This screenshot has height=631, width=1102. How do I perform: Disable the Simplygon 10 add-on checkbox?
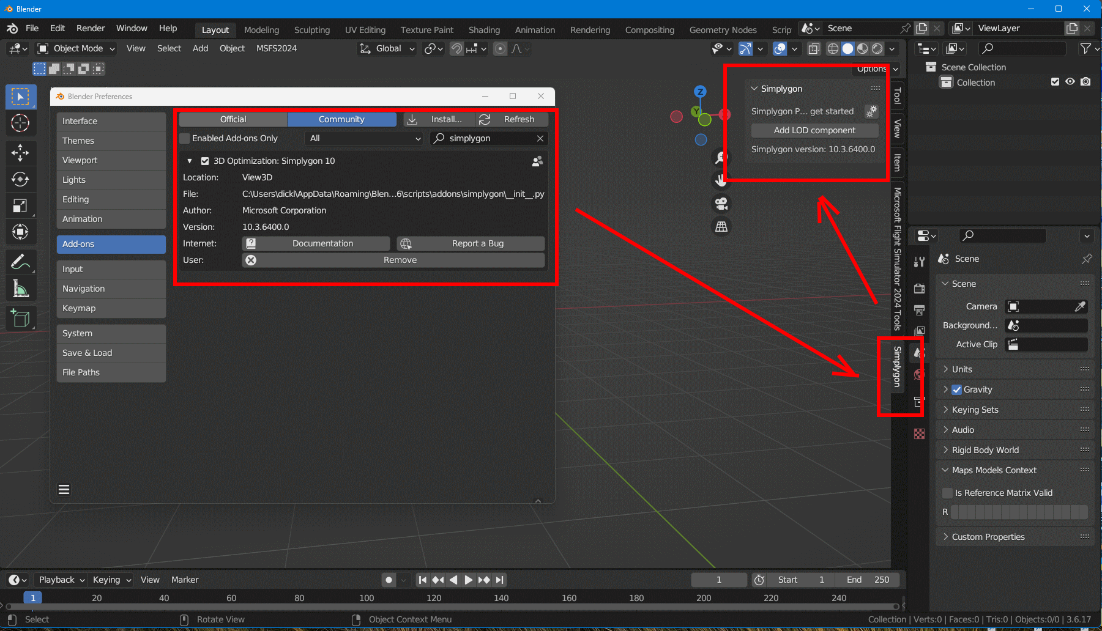205,161
